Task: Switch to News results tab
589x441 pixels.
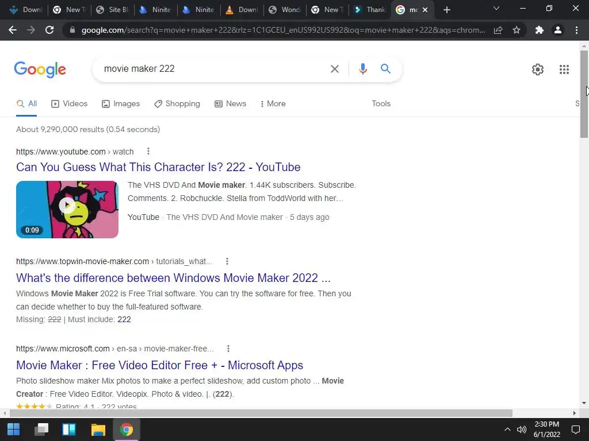Action: tap(230, 103)
